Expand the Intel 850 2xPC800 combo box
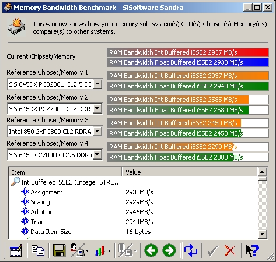The width and height of the screenshot is (276, 262). pyautogui.click(x=97, y=132)
